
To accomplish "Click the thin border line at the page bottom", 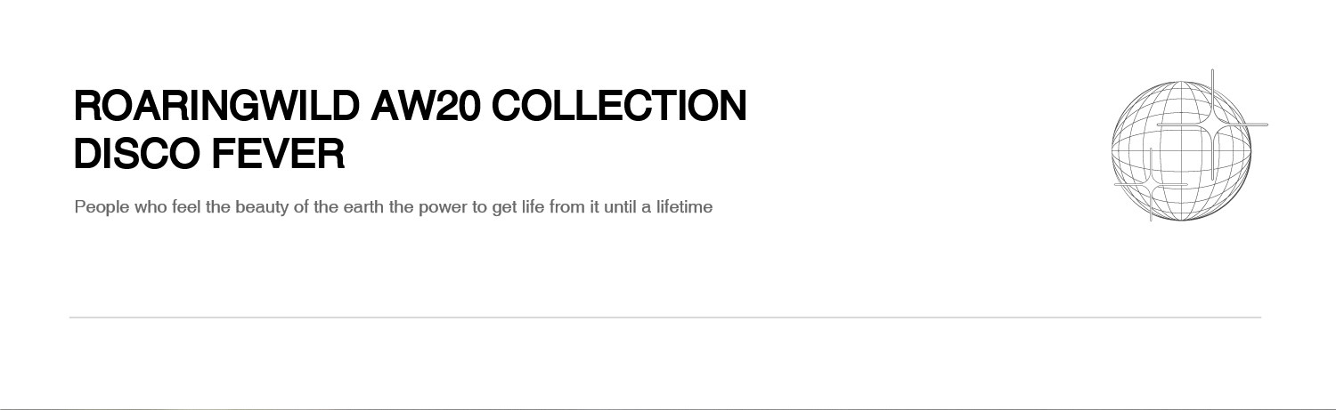I will pos(668,408).
